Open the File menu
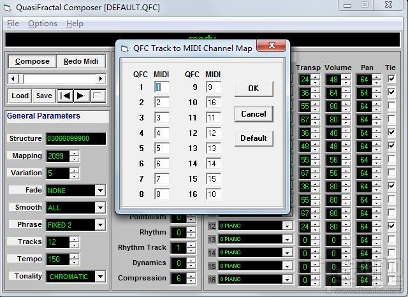 pyautogui.click(x=13, y=24)
